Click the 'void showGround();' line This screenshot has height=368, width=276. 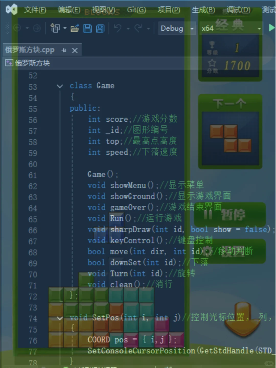click(128, 196)
